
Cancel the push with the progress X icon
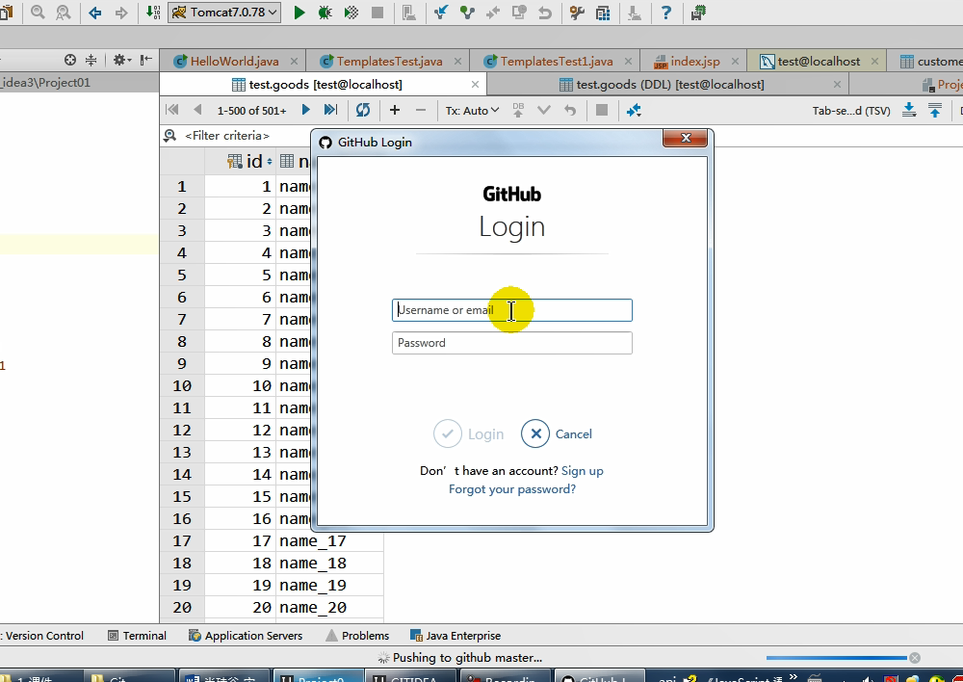(x=915, y=658)
